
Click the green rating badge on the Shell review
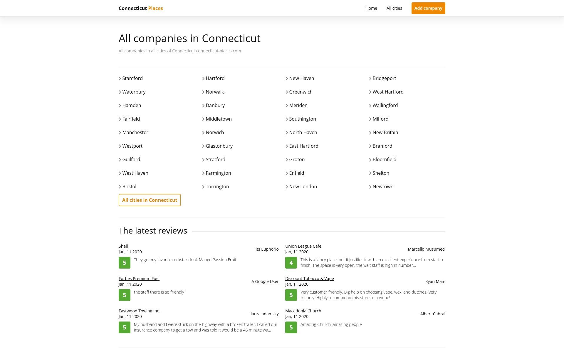(x=125, y=263)
